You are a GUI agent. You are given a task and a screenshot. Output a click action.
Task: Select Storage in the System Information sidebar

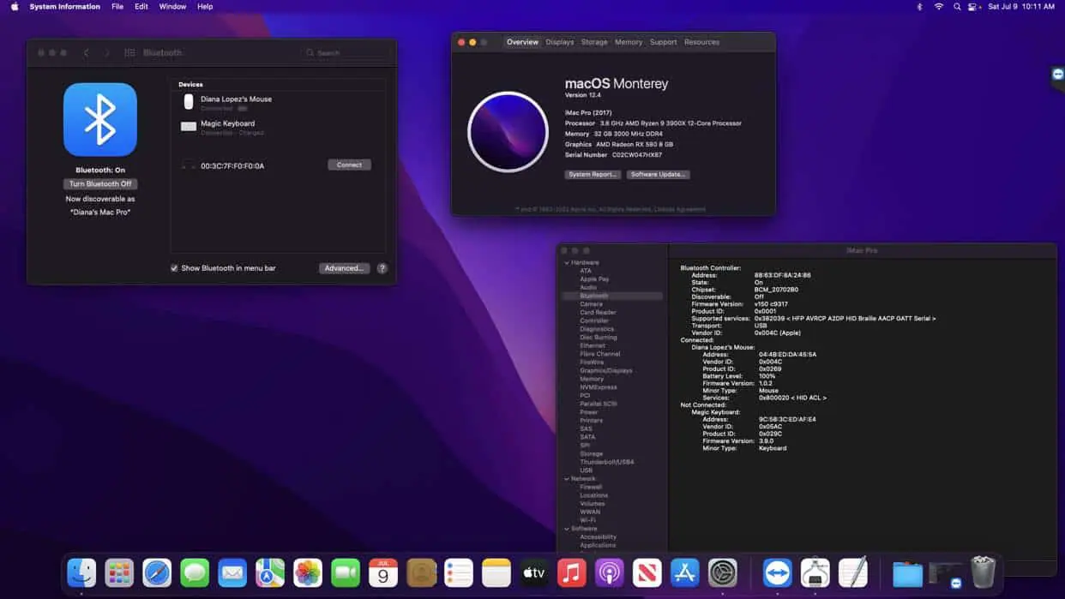591,454
